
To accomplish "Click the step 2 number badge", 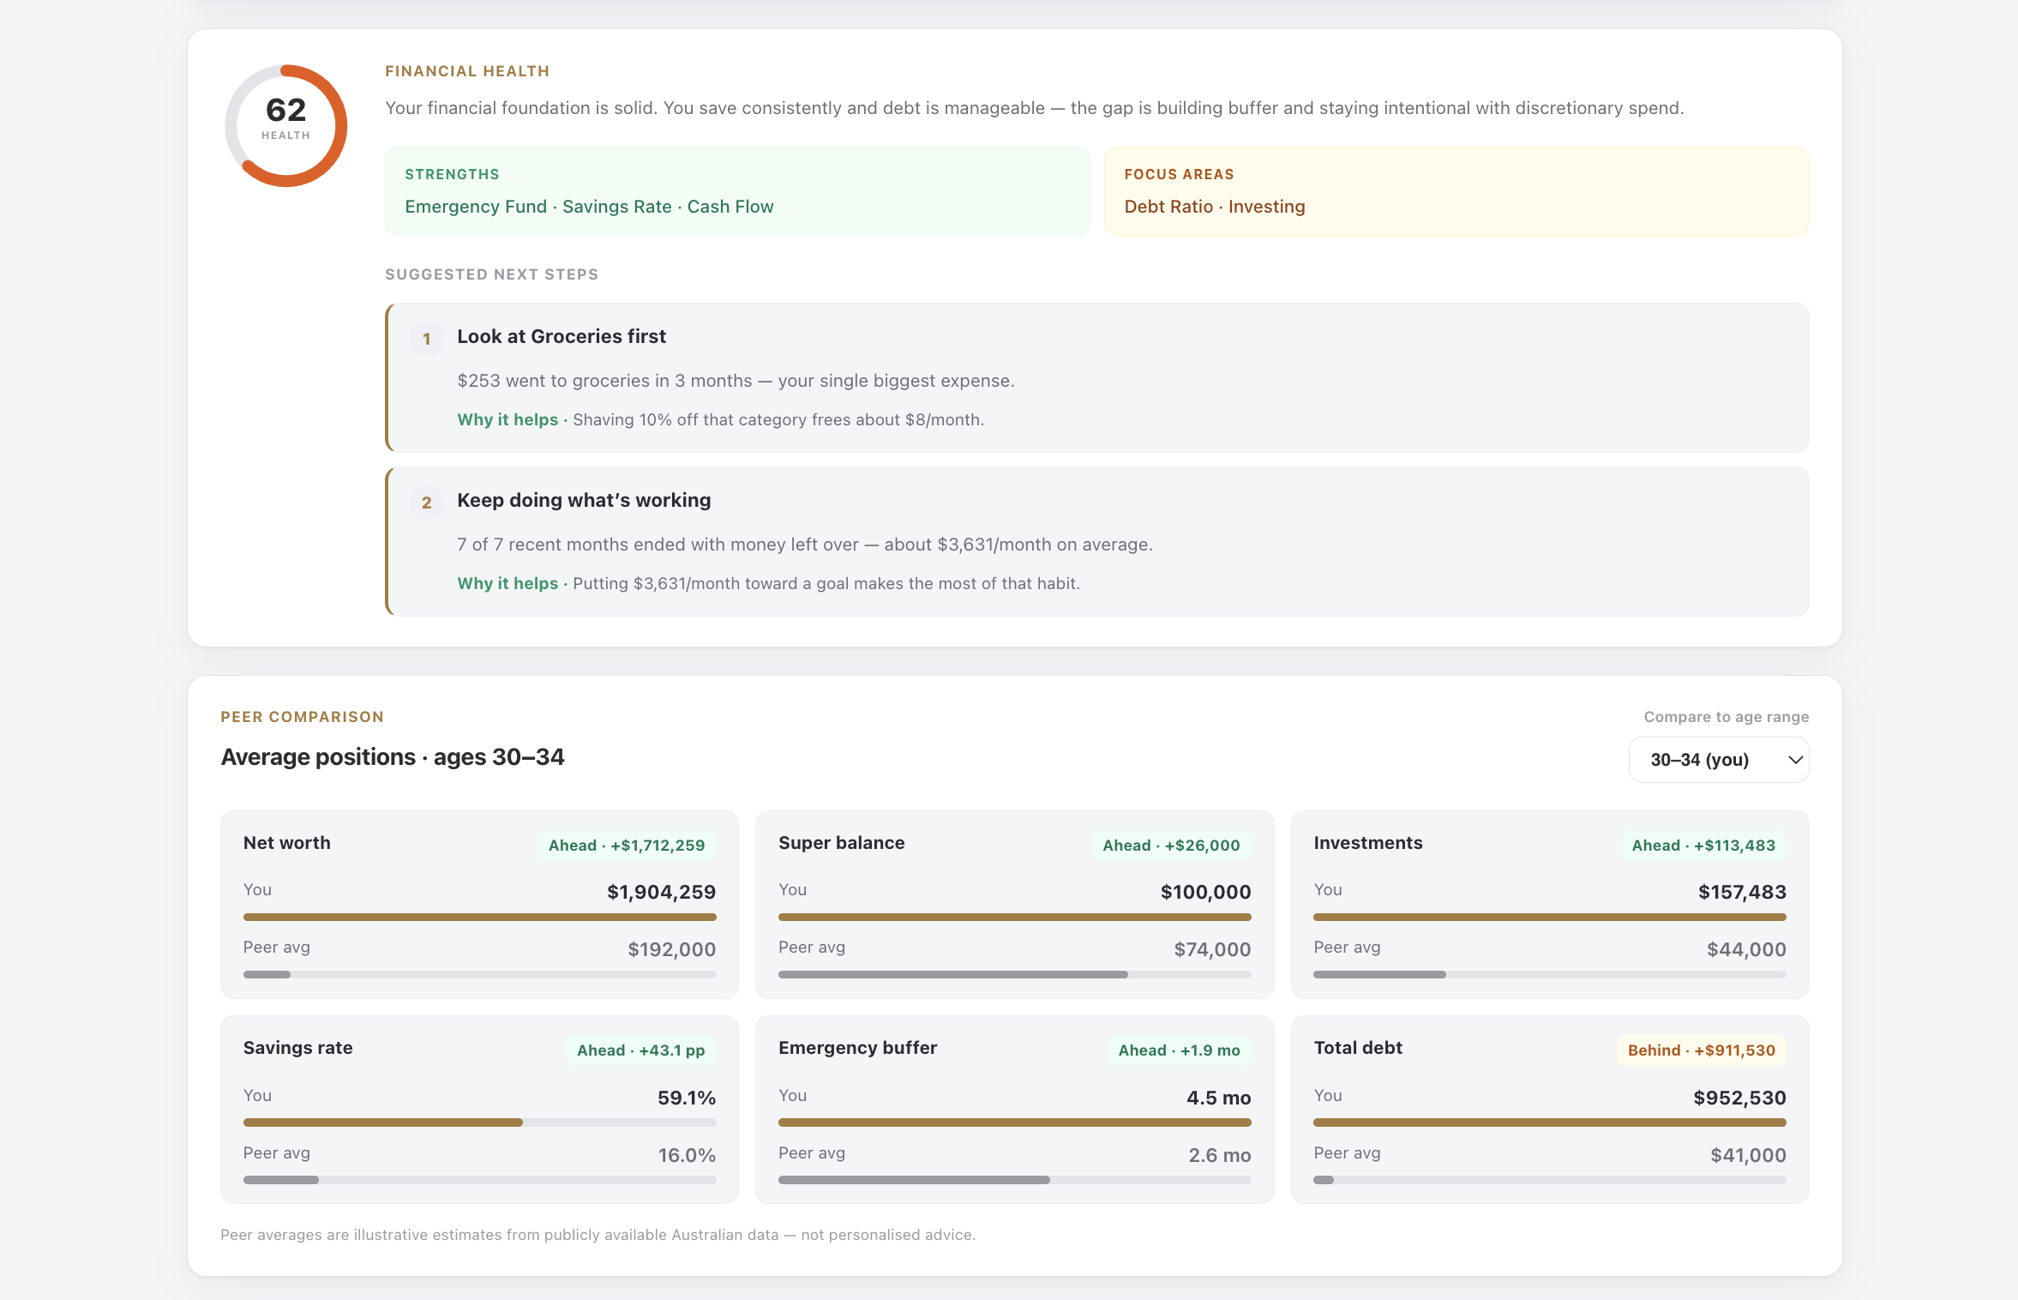I will [x=426, y=503].
